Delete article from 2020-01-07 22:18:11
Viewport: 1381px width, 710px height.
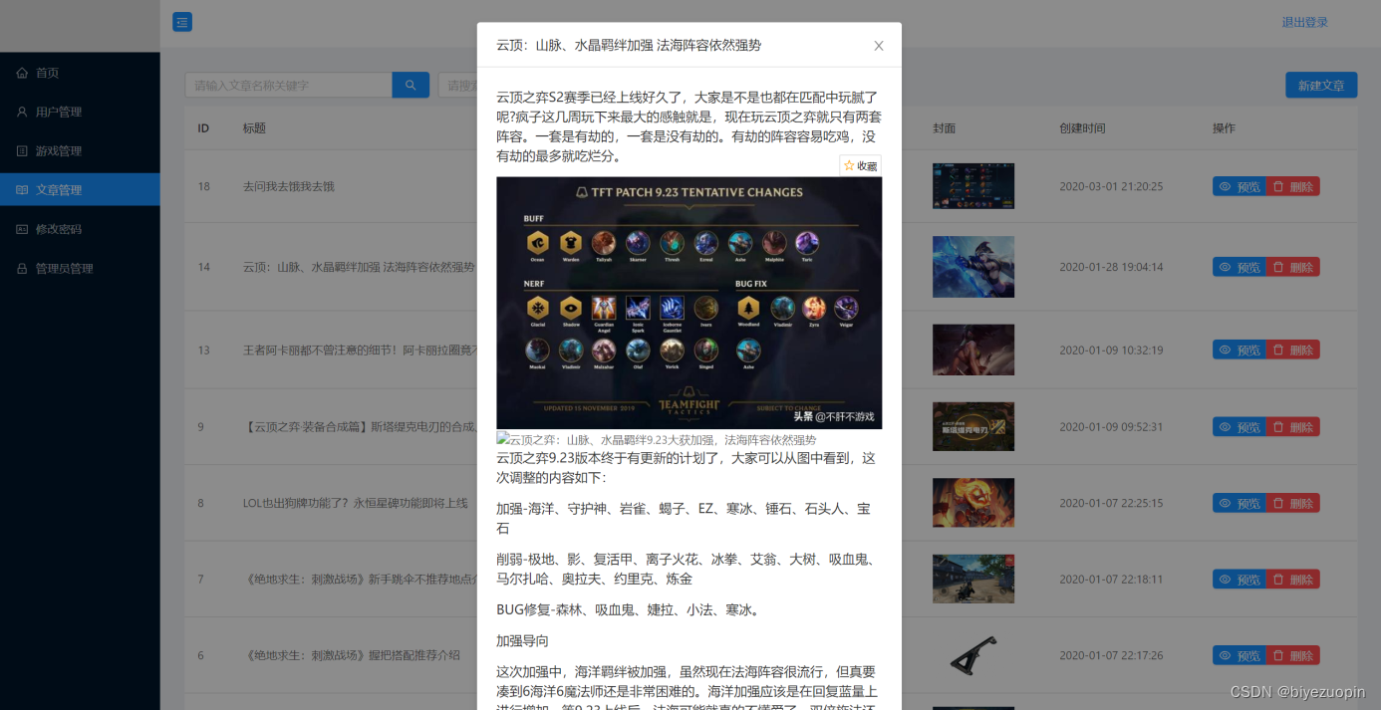pos(1293,579)
